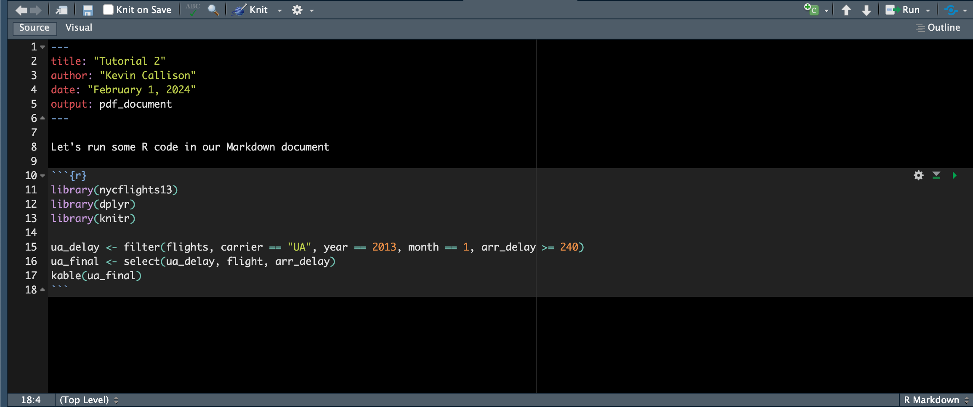Toggle fold marker at line 18
This screenshot has height=407, width=973.
(43, 290)
